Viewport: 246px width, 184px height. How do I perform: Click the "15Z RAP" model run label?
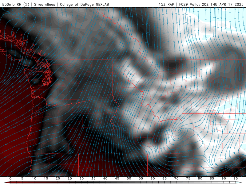166,4
